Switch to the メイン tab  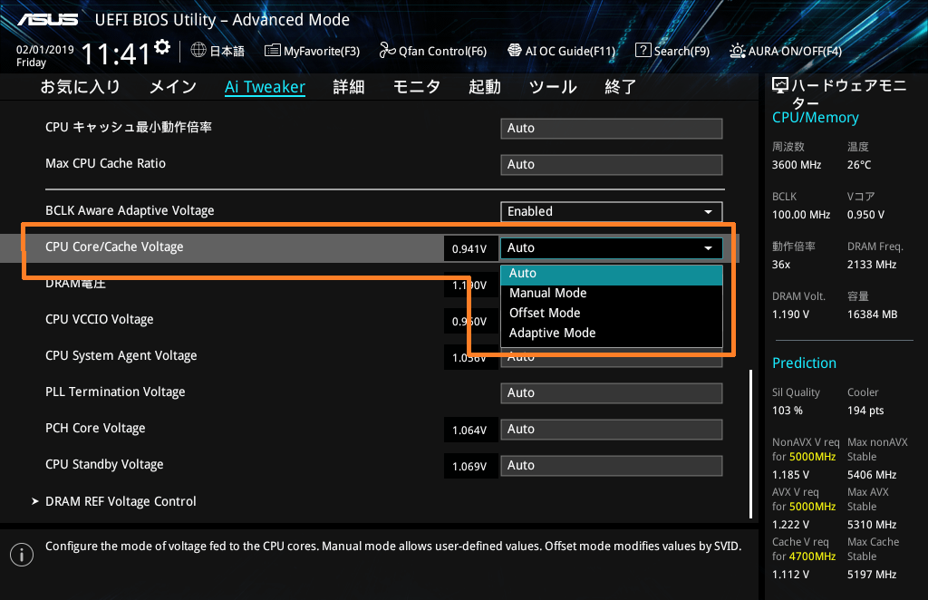(173, 87)
